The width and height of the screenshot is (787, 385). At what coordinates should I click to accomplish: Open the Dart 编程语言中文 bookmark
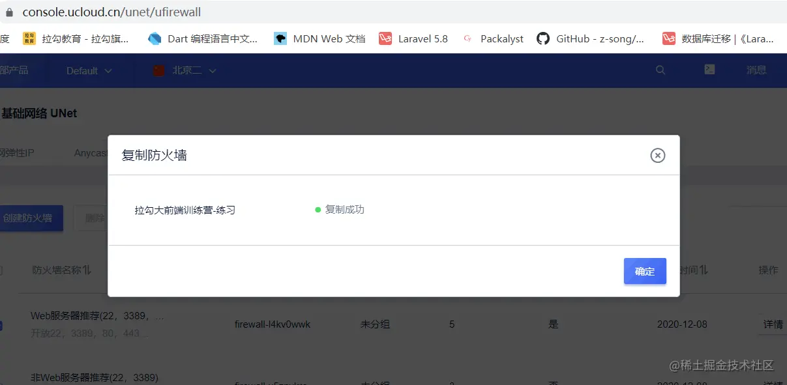pos(203,38)
